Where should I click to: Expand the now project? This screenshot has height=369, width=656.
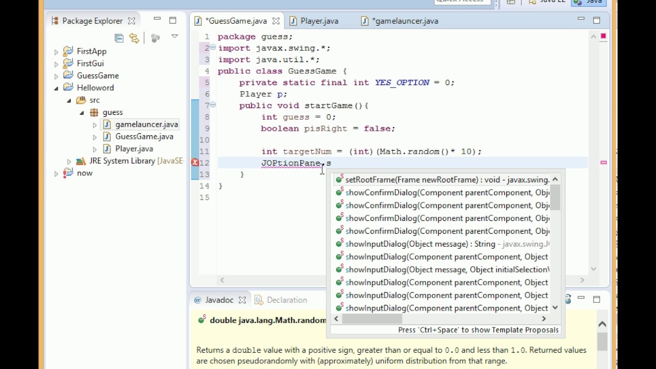(56, 174)
